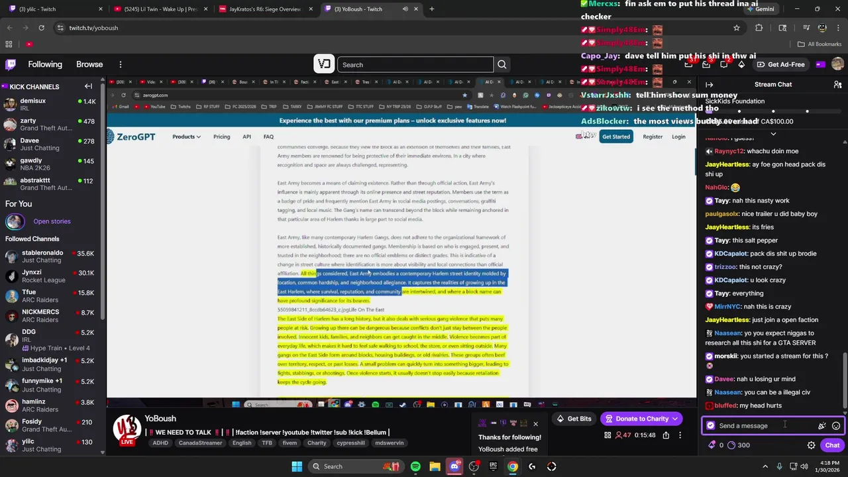The width and height of the screenshot is (848, 477).
Task: Open Chrome extensions puzzle icon
Action: 759,28
